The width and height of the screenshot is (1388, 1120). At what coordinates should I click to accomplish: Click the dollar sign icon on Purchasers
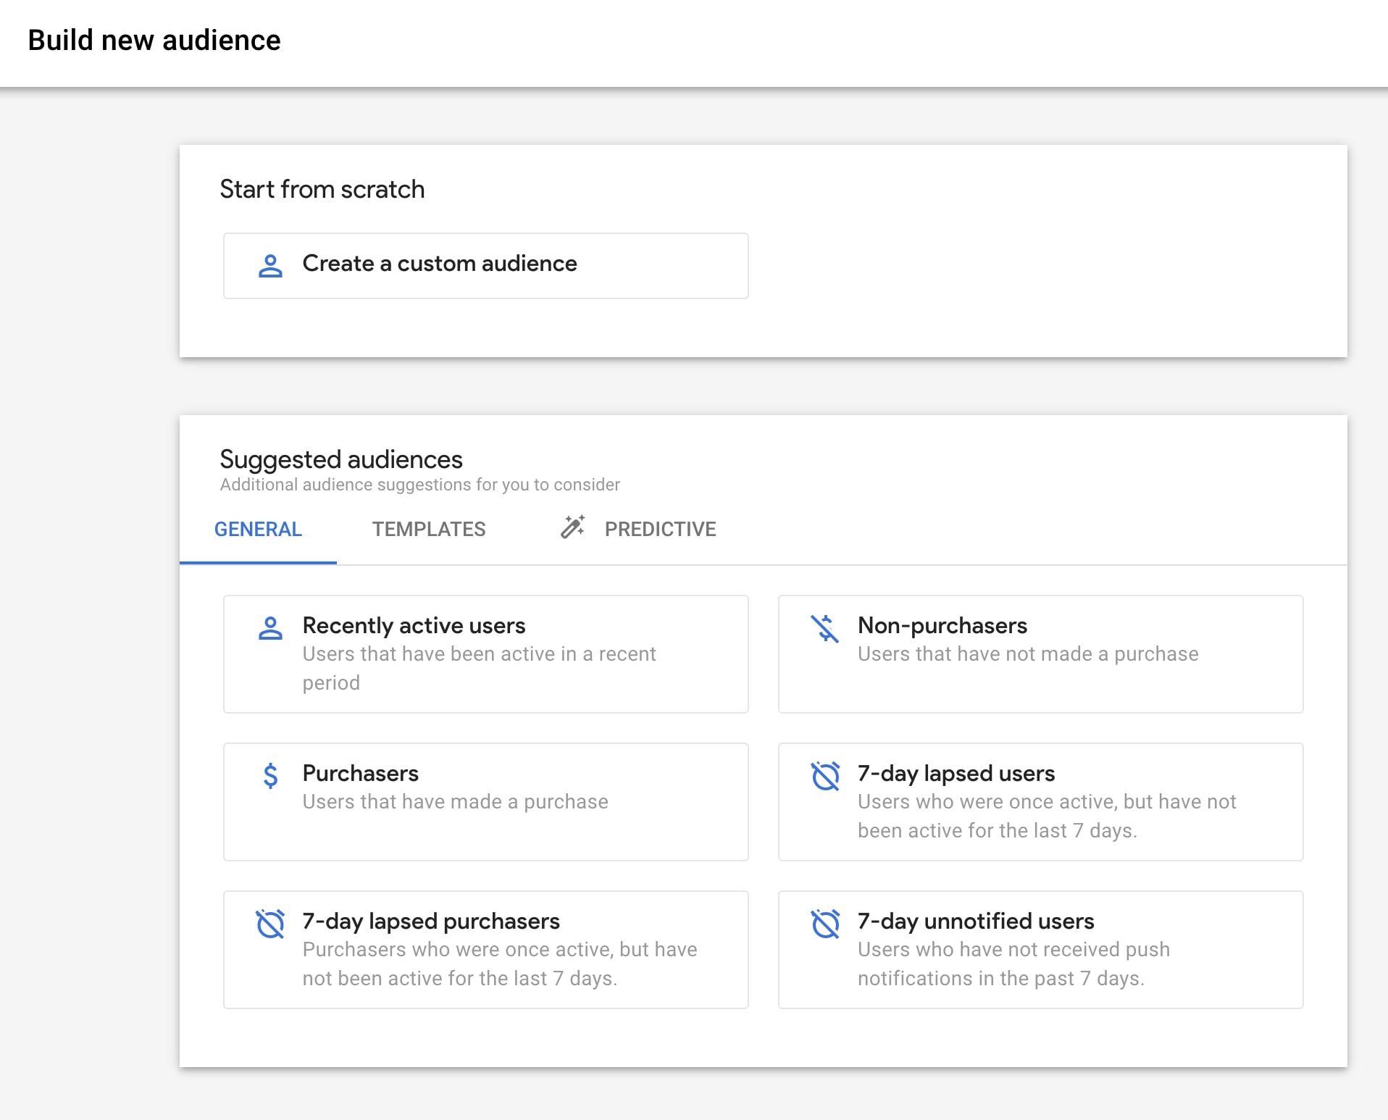tap(270, 776)
